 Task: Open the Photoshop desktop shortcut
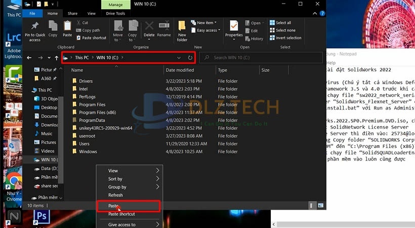(41, 218)
